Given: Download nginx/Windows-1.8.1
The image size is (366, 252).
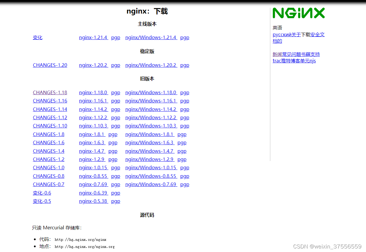Looking at the screenshot, I should tap(150, 134).
